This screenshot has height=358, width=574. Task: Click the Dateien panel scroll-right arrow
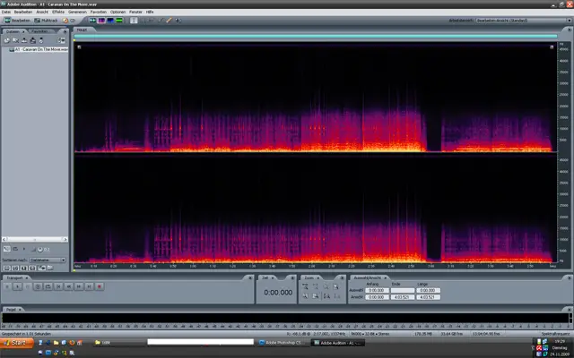pyautogui.click(x=65, y=239)
